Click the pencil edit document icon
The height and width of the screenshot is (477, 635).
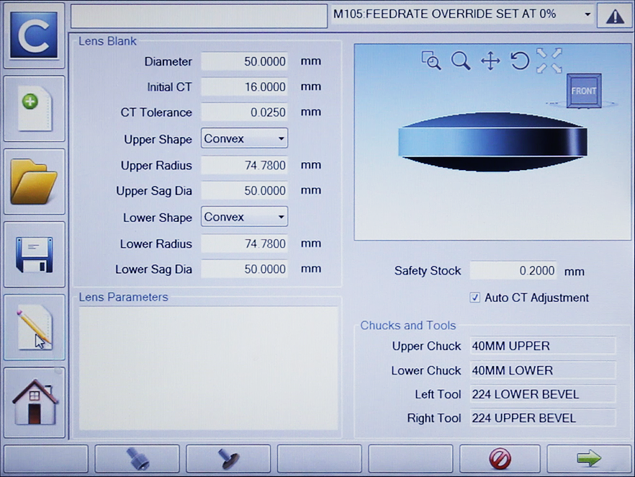click(34, 328)
